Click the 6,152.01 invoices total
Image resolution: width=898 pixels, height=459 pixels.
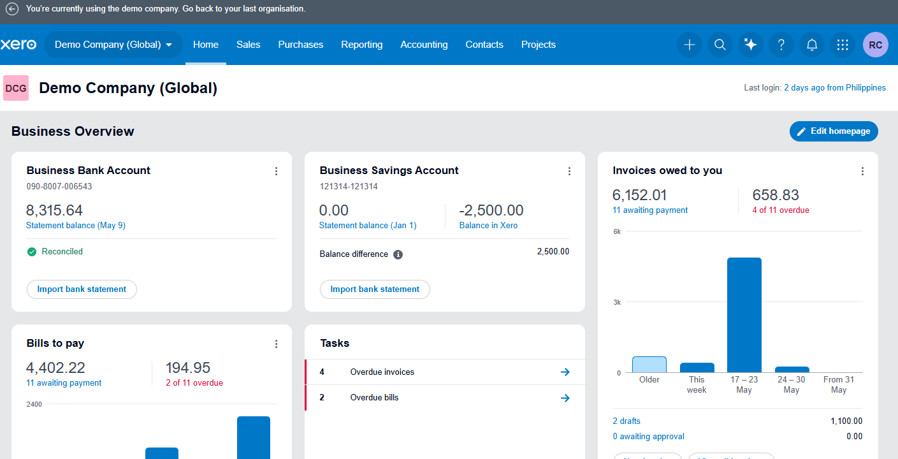point(640,195)
